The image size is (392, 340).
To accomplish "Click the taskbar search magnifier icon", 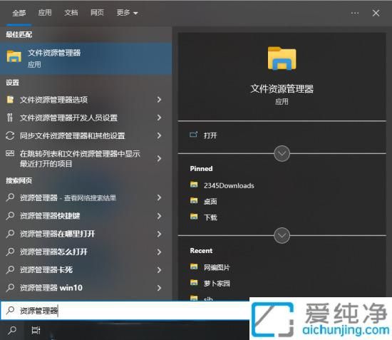I will click(x=11, y=331).
